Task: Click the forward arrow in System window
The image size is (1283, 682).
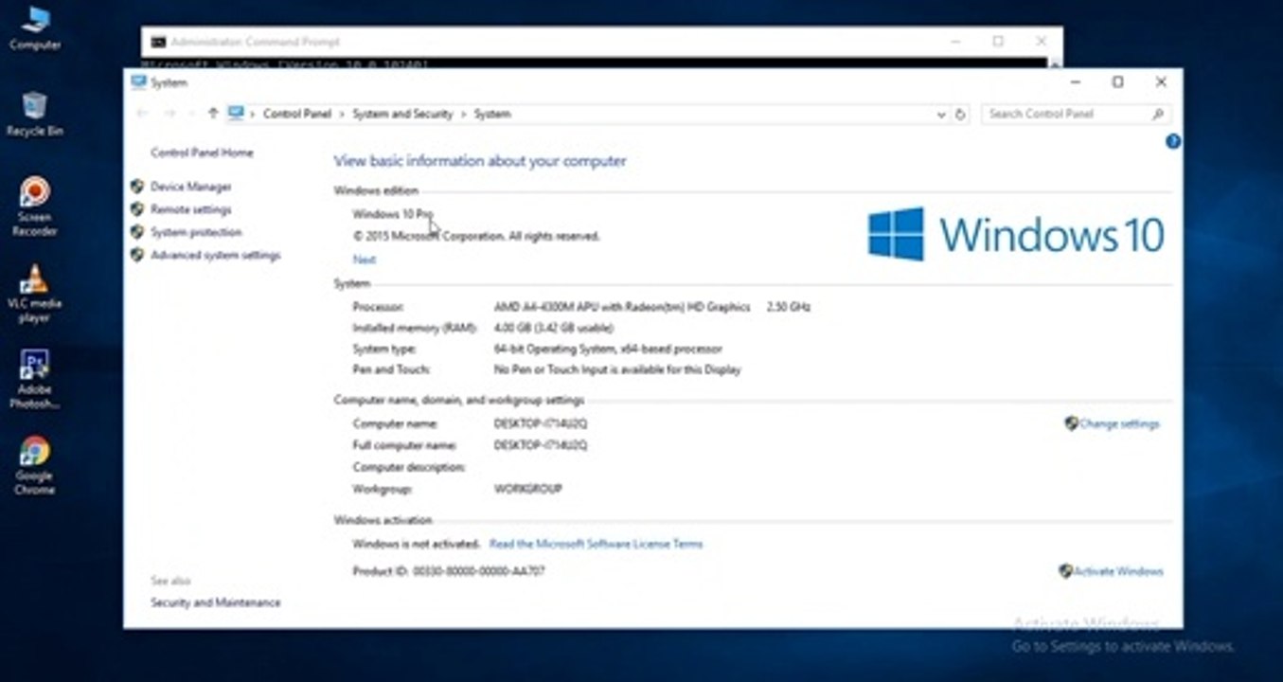Action: [x=170, y=114]
